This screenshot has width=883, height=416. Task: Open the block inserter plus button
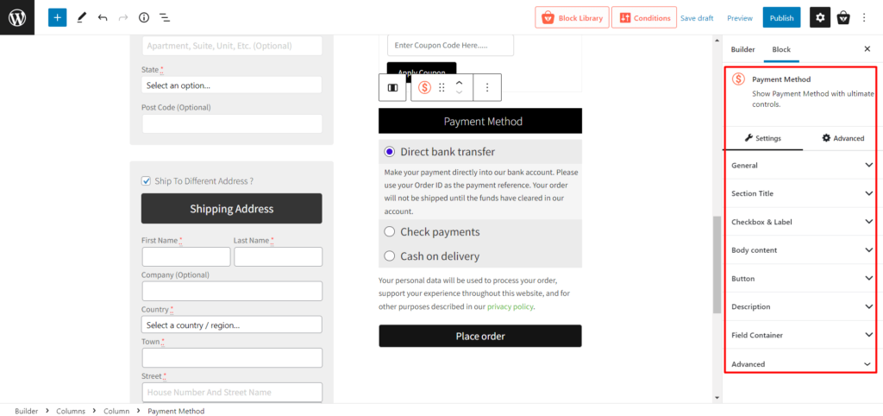point(57,17)
